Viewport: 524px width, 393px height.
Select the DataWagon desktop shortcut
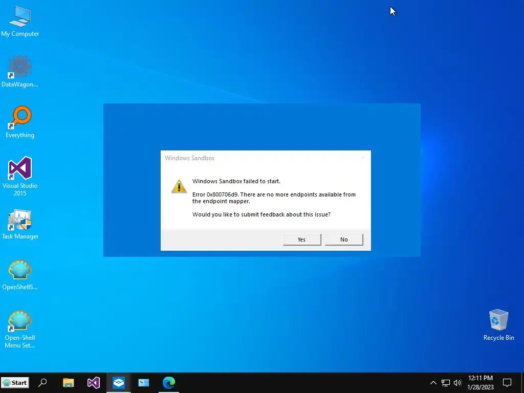(x=20, y=72)
